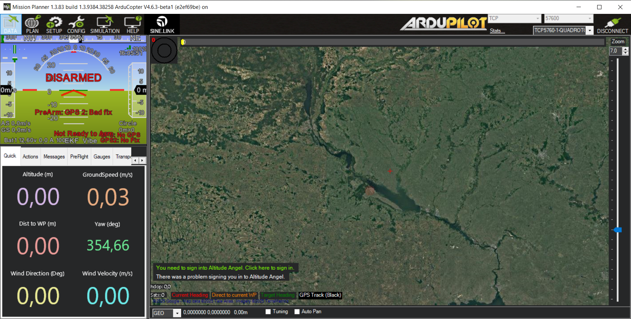Click the Altitude Angel sign-in message
This screenshot has height=319, width=631.
pyautogui.click(x=225, y=268)
